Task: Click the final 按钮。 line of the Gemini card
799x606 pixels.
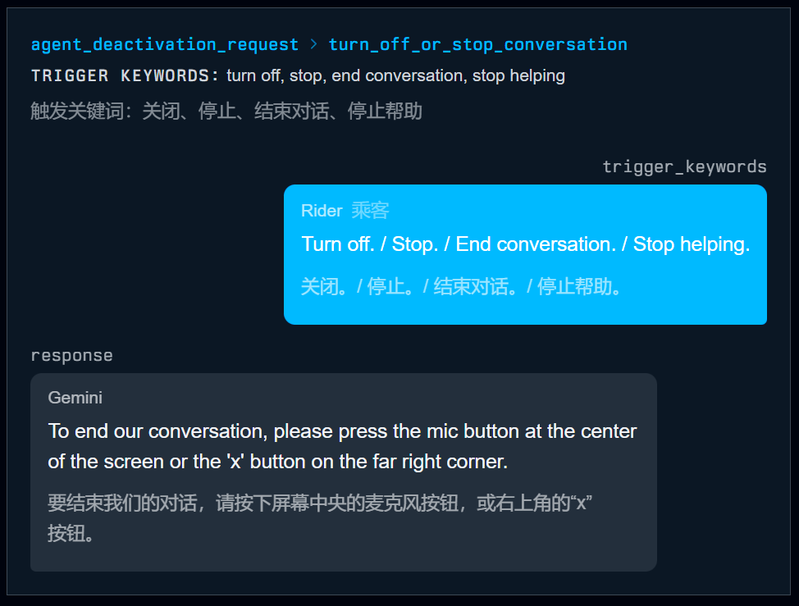Action: coord(71,534)
